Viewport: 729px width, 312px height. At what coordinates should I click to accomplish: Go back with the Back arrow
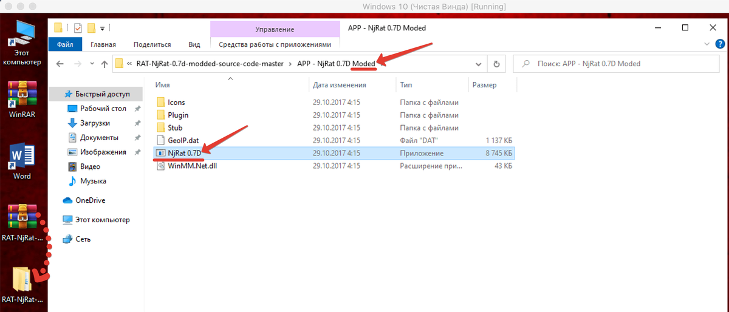pyautogui.click(x=60, y=64)
